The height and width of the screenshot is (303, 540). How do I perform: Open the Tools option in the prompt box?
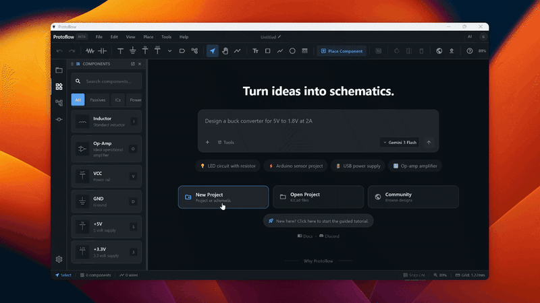point(226,142)
